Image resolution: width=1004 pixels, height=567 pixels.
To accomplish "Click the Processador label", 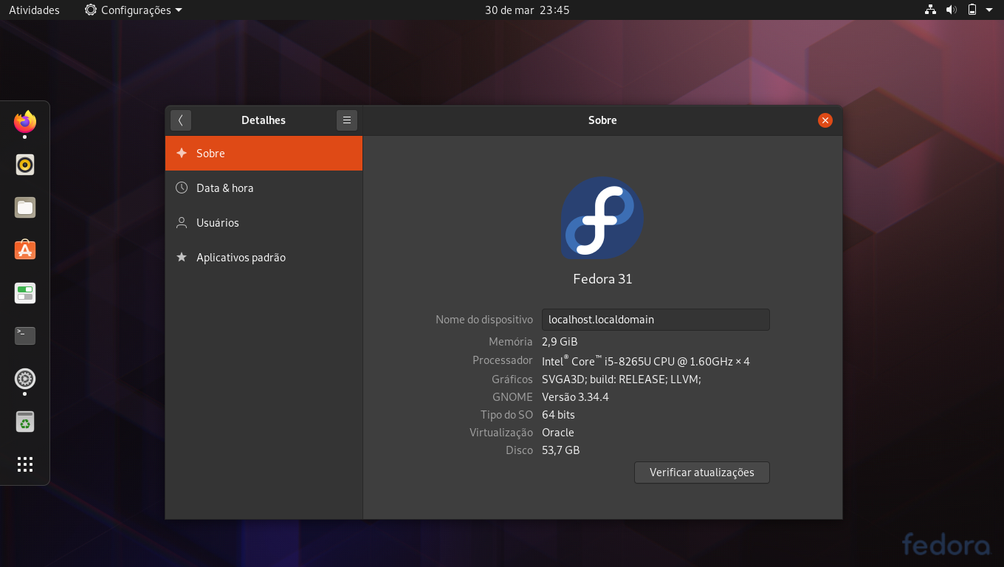I will (x=503, y=360).
